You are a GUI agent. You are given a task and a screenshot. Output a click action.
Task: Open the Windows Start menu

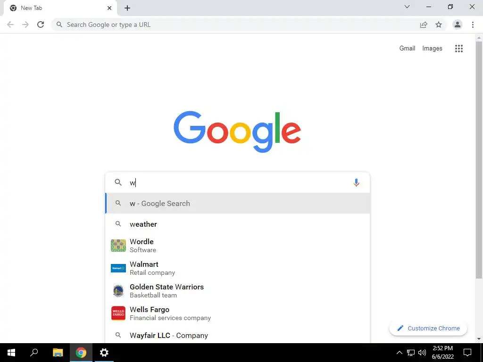[x=11, y=353]
